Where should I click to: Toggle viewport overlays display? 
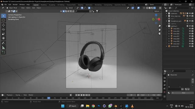tap(138, 8)
